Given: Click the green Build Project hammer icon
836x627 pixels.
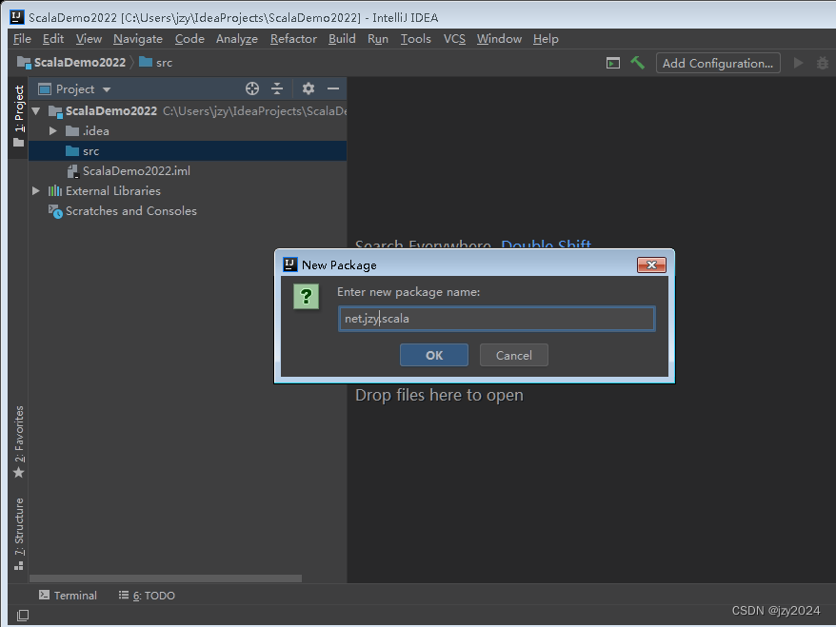Looking at the screenshot, I should point(638,63).
